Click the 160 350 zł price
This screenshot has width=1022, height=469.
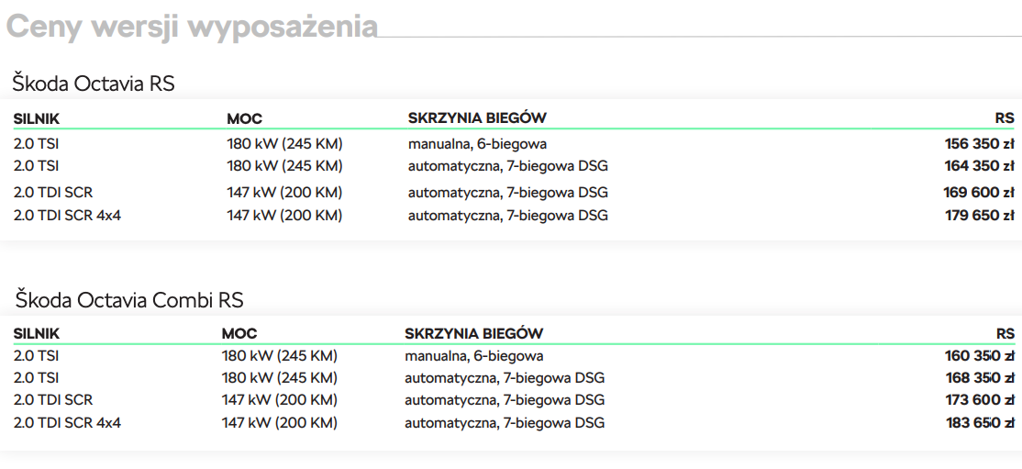(979, 356)
